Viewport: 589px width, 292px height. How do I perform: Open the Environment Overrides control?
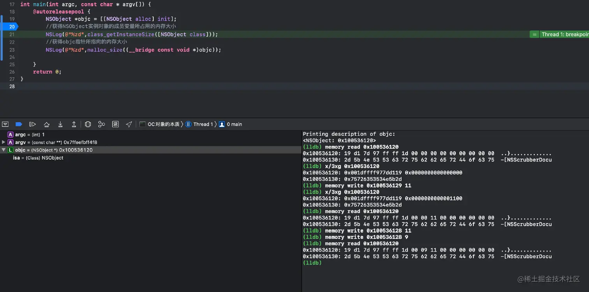pos(115,124)
